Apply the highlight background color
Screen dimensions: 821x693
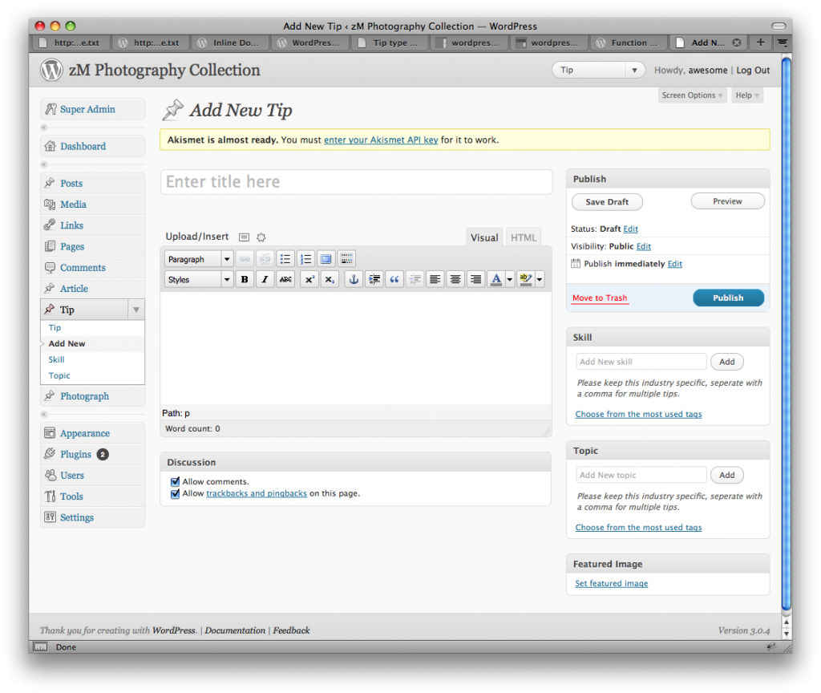tap(526, 279)
